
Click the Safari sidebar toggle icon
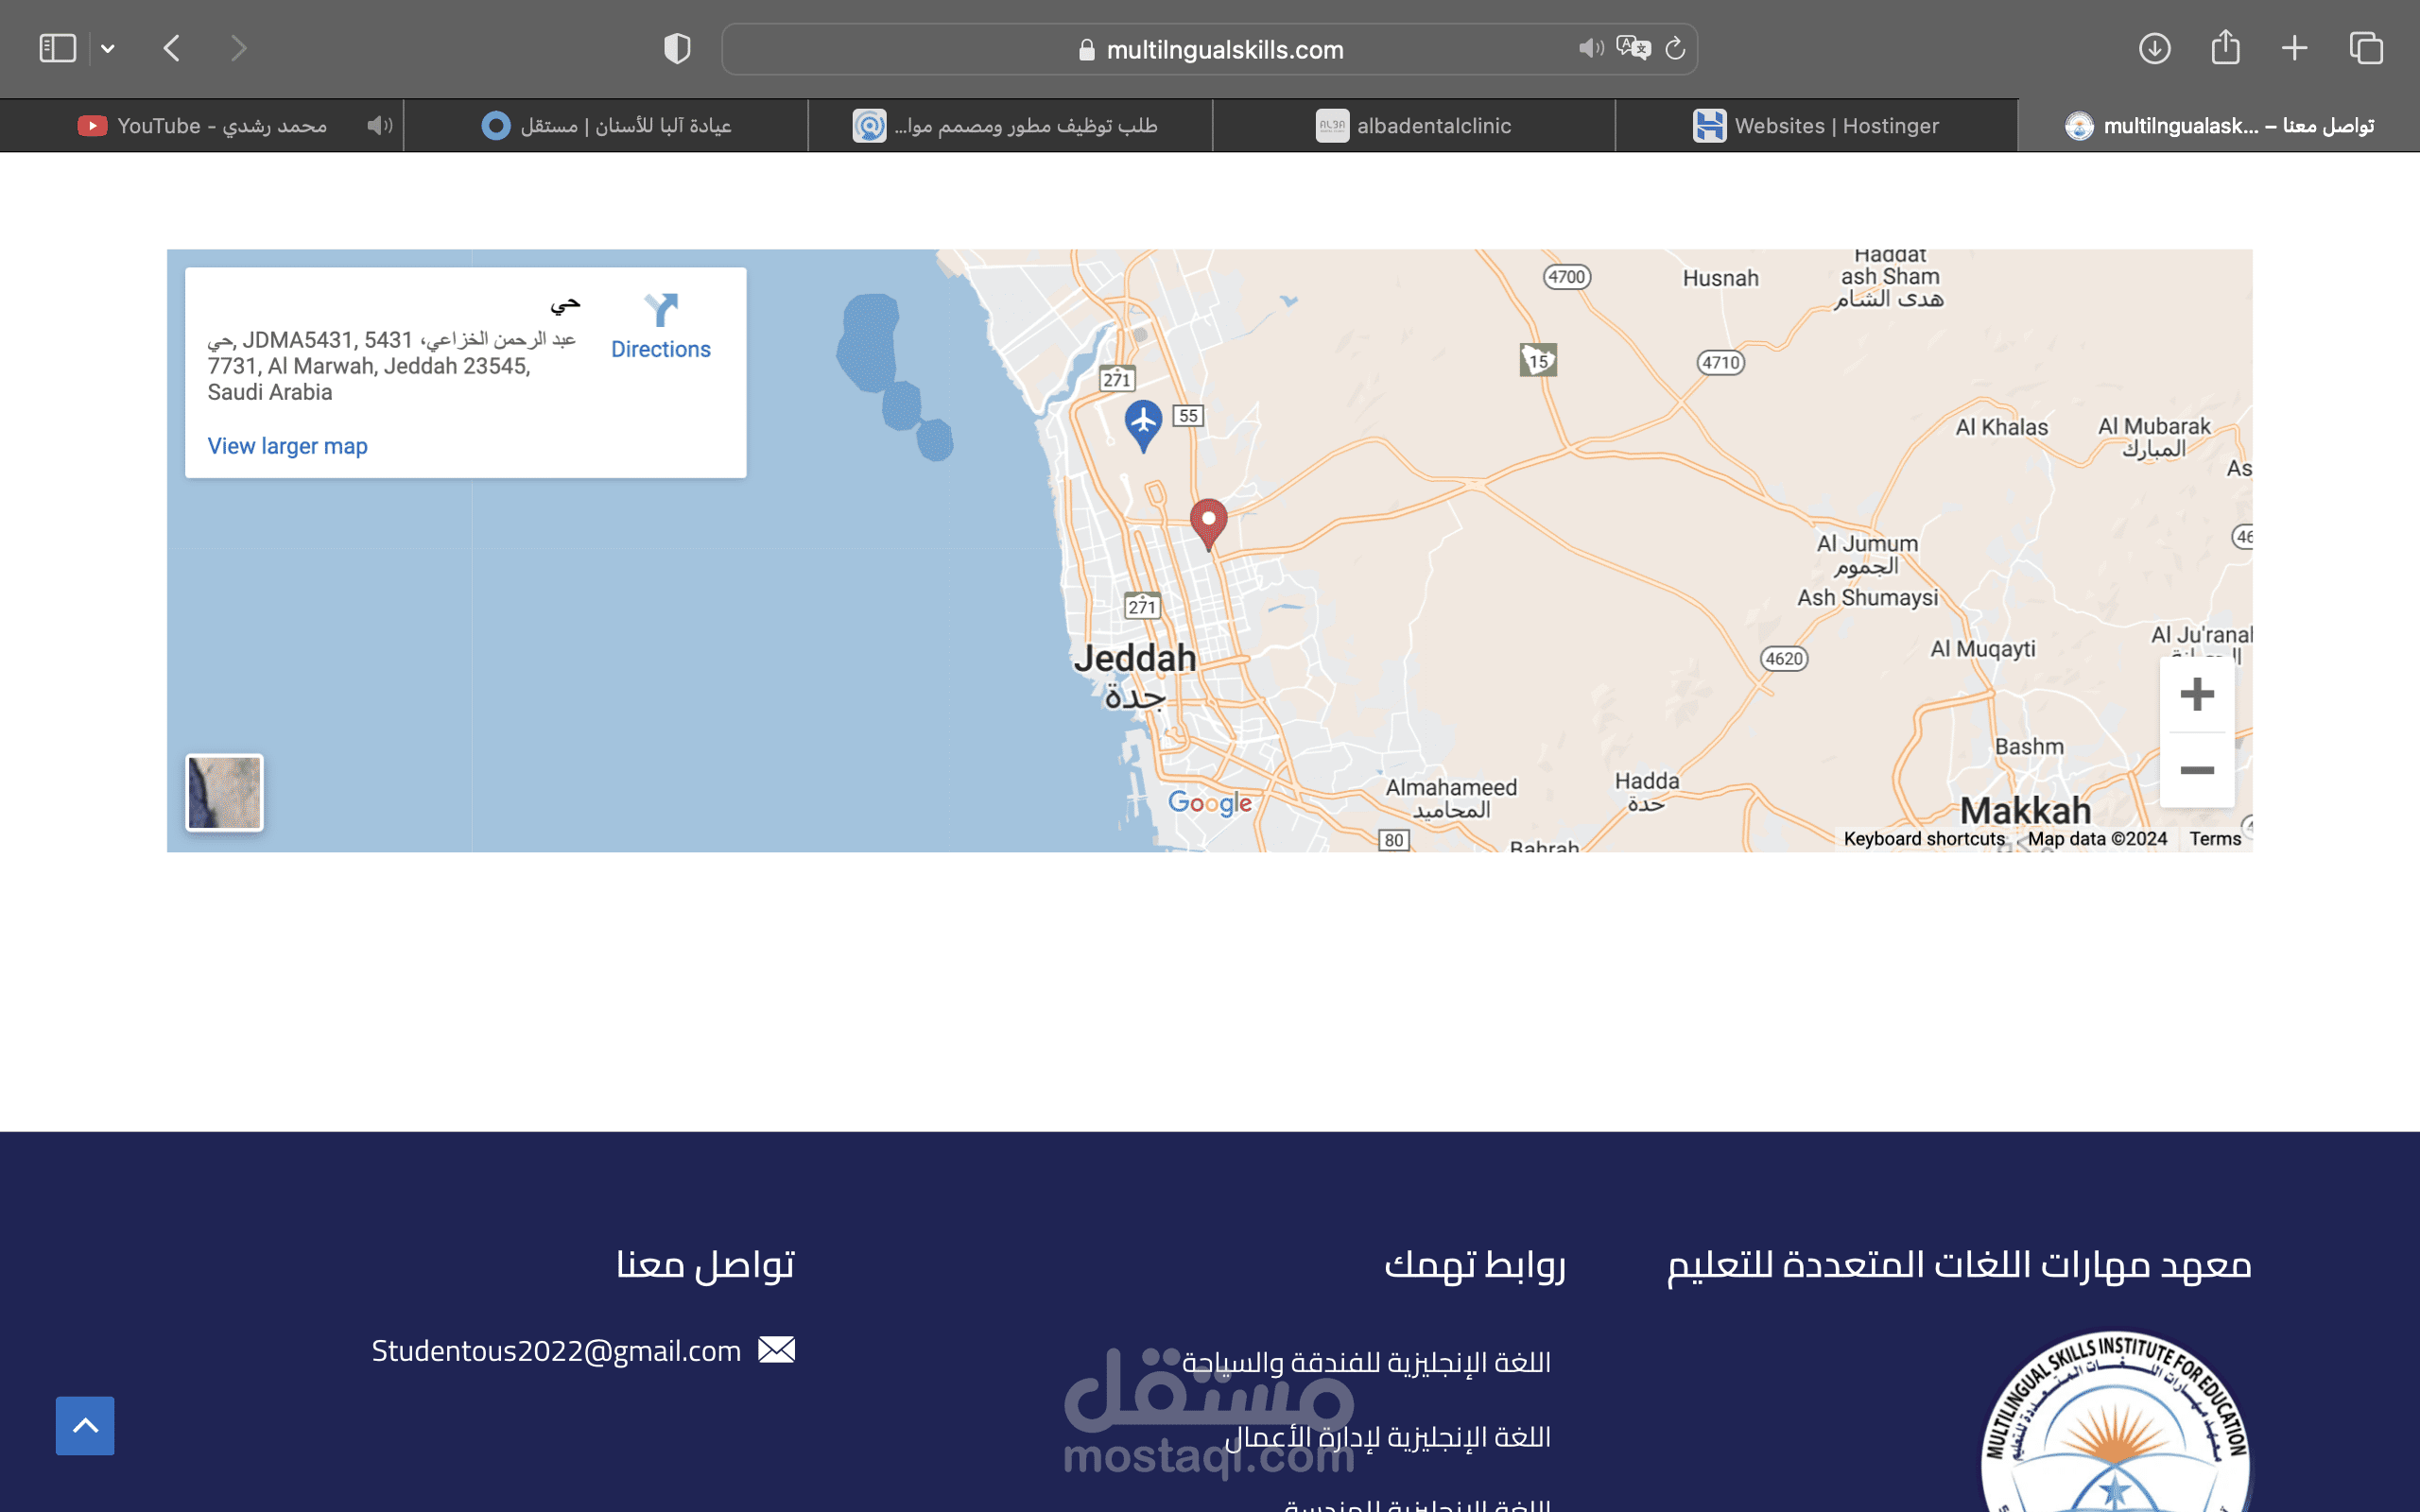[57, 48]
